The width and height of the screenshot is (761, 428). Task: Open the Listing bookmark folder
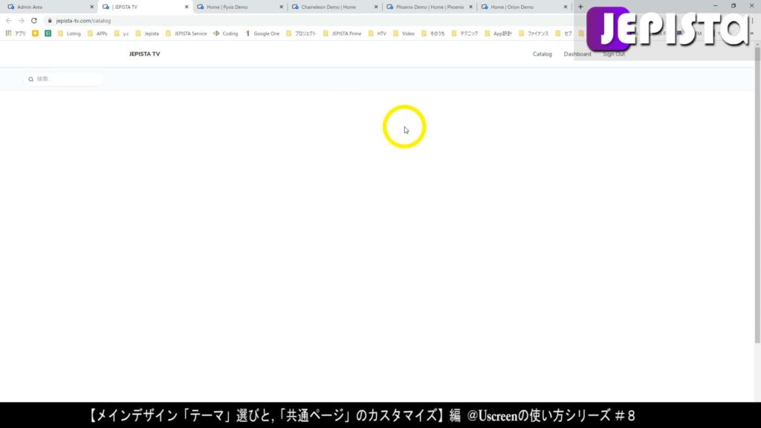69,33
